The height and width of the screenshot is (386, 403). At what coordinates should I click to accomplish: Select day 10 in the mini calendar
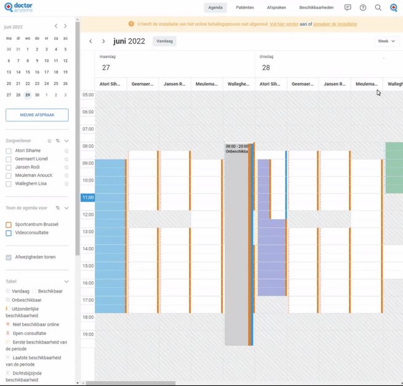click(x=47, y=61)
